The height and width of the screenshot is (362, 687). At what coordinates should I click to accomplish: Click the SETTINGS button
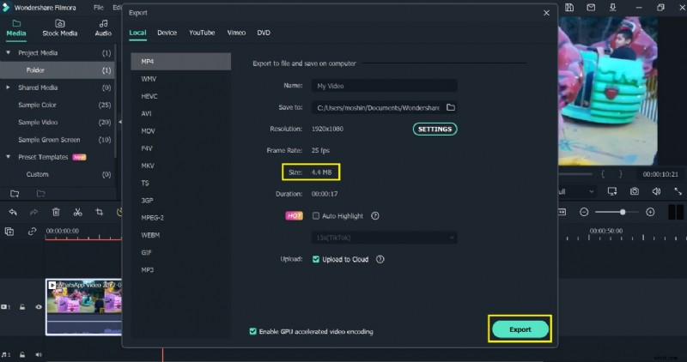(x=435, y=129)
